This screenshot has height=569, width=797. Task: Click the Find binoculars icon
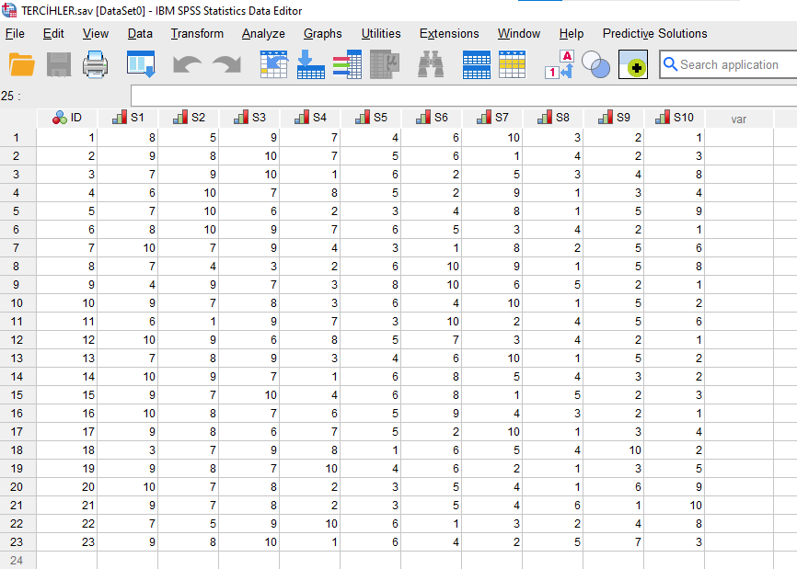431,64
